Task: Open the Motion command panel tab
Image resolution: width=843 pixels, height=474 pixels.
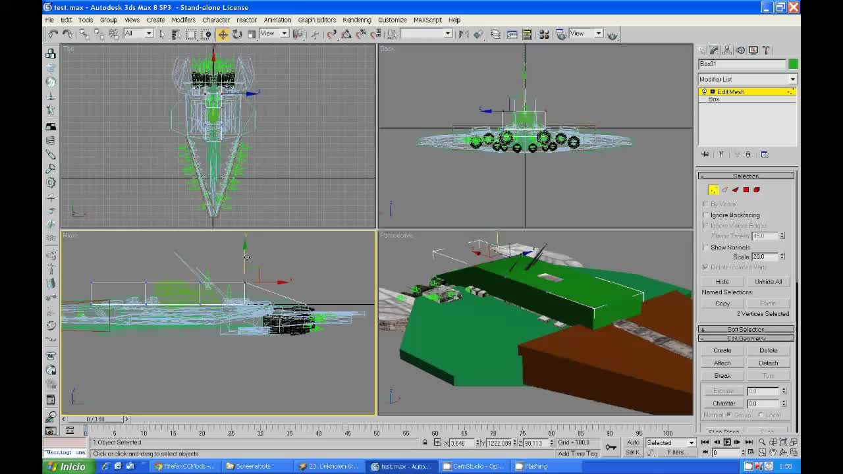Action: (x=740, y=50)
